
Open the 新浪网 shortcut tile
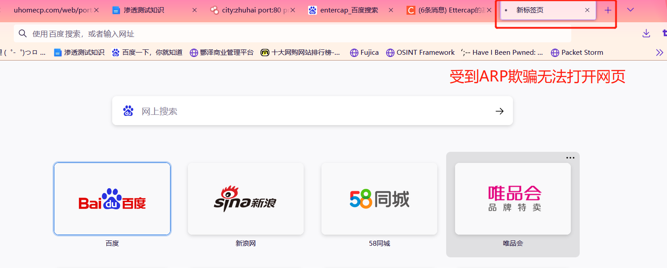pos(246,199)
